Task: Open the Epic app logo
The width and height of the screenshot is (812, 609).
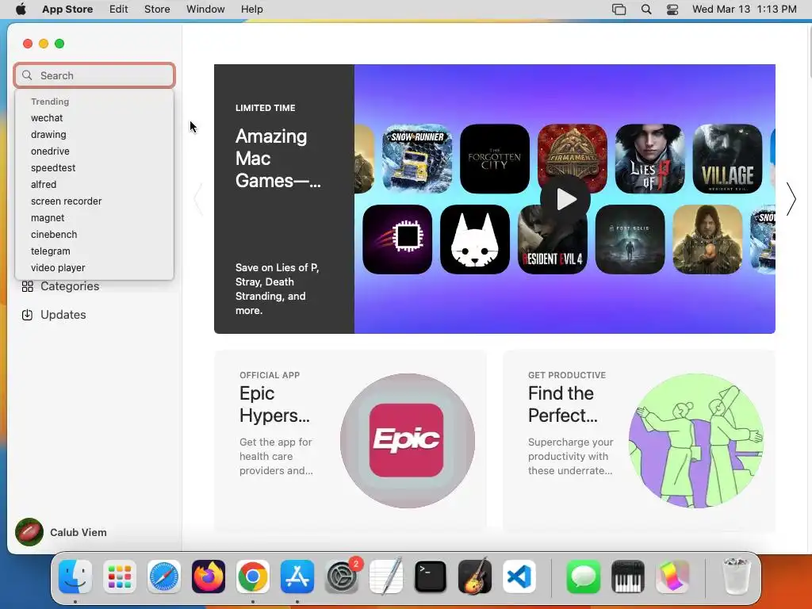Action: point(407,441)
